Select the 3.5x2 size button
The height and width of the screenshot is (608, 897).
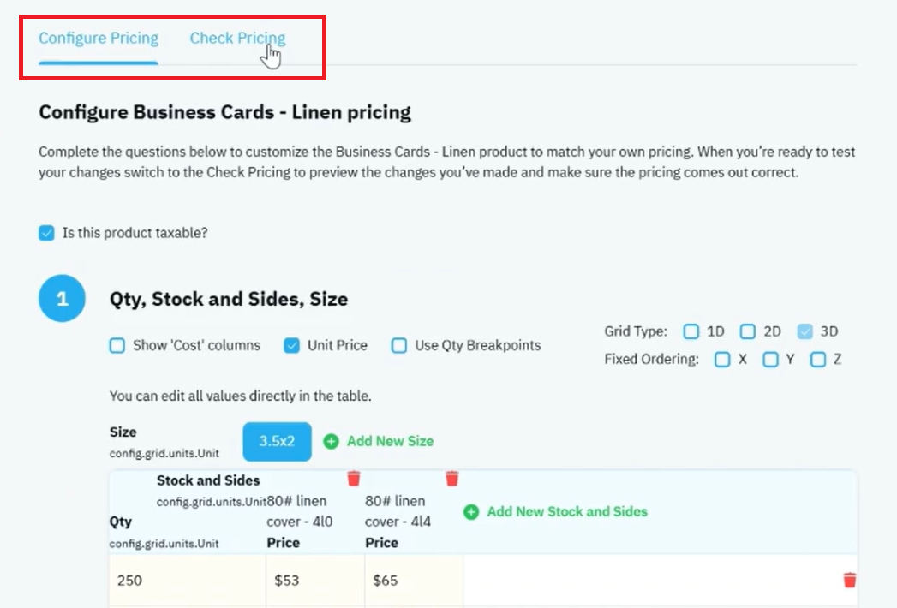277,442
